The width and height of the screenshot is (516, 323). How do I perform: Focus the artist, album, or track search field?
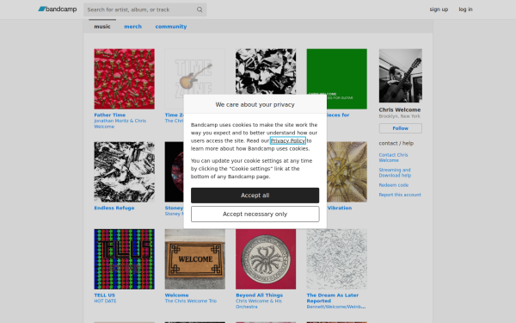[144, 9]
